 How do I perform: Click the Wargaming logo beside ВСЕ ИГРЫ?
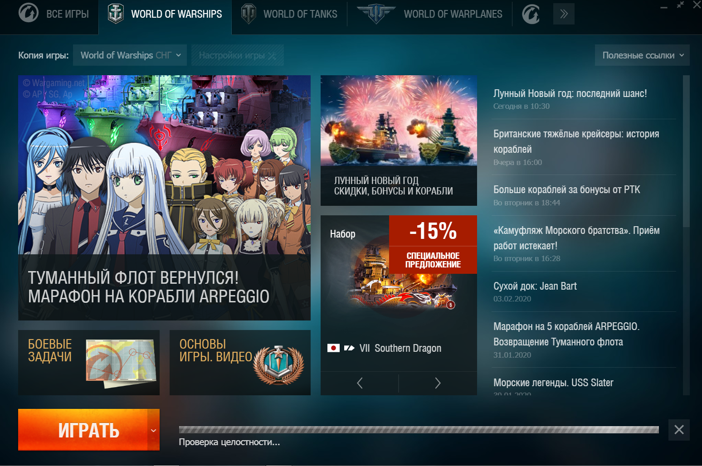[29, 13]
